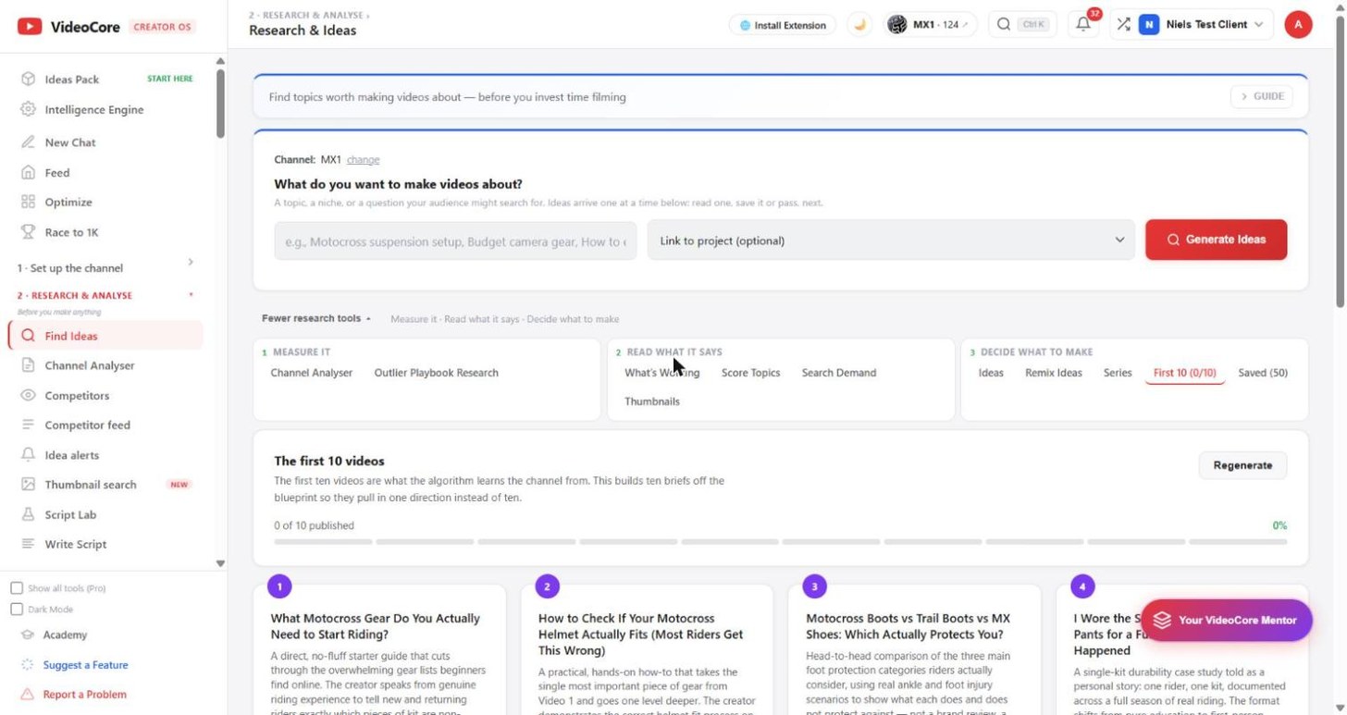The height and width of the screenshot is (715, 1347).
Task: Open Ctrl K search box
Action: click(1022, 25)
